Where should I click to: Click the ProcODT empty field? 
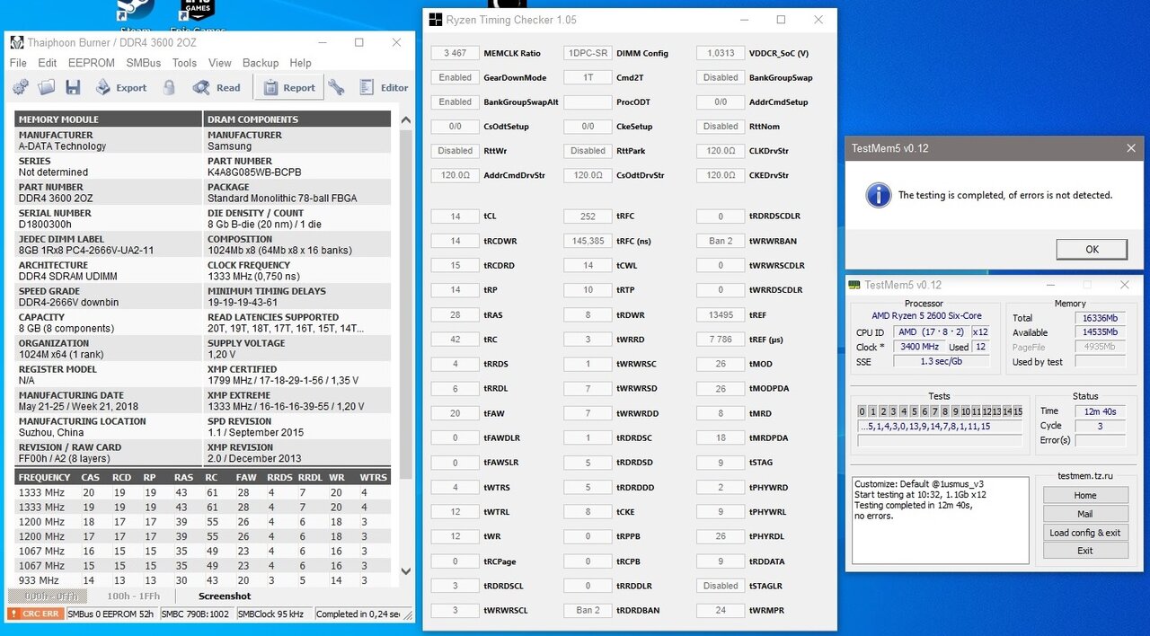coord(588,102)
